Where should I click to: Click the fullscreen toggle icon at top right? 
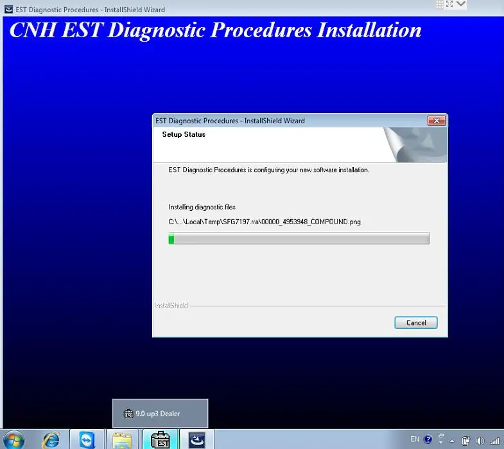click(x=449, y=4)
